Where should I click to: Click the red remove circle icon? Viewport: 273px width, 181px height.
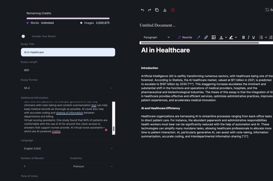[x=173, y=10]
